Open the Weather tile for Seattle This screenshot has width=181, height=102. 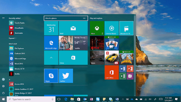tap(80, 43)
